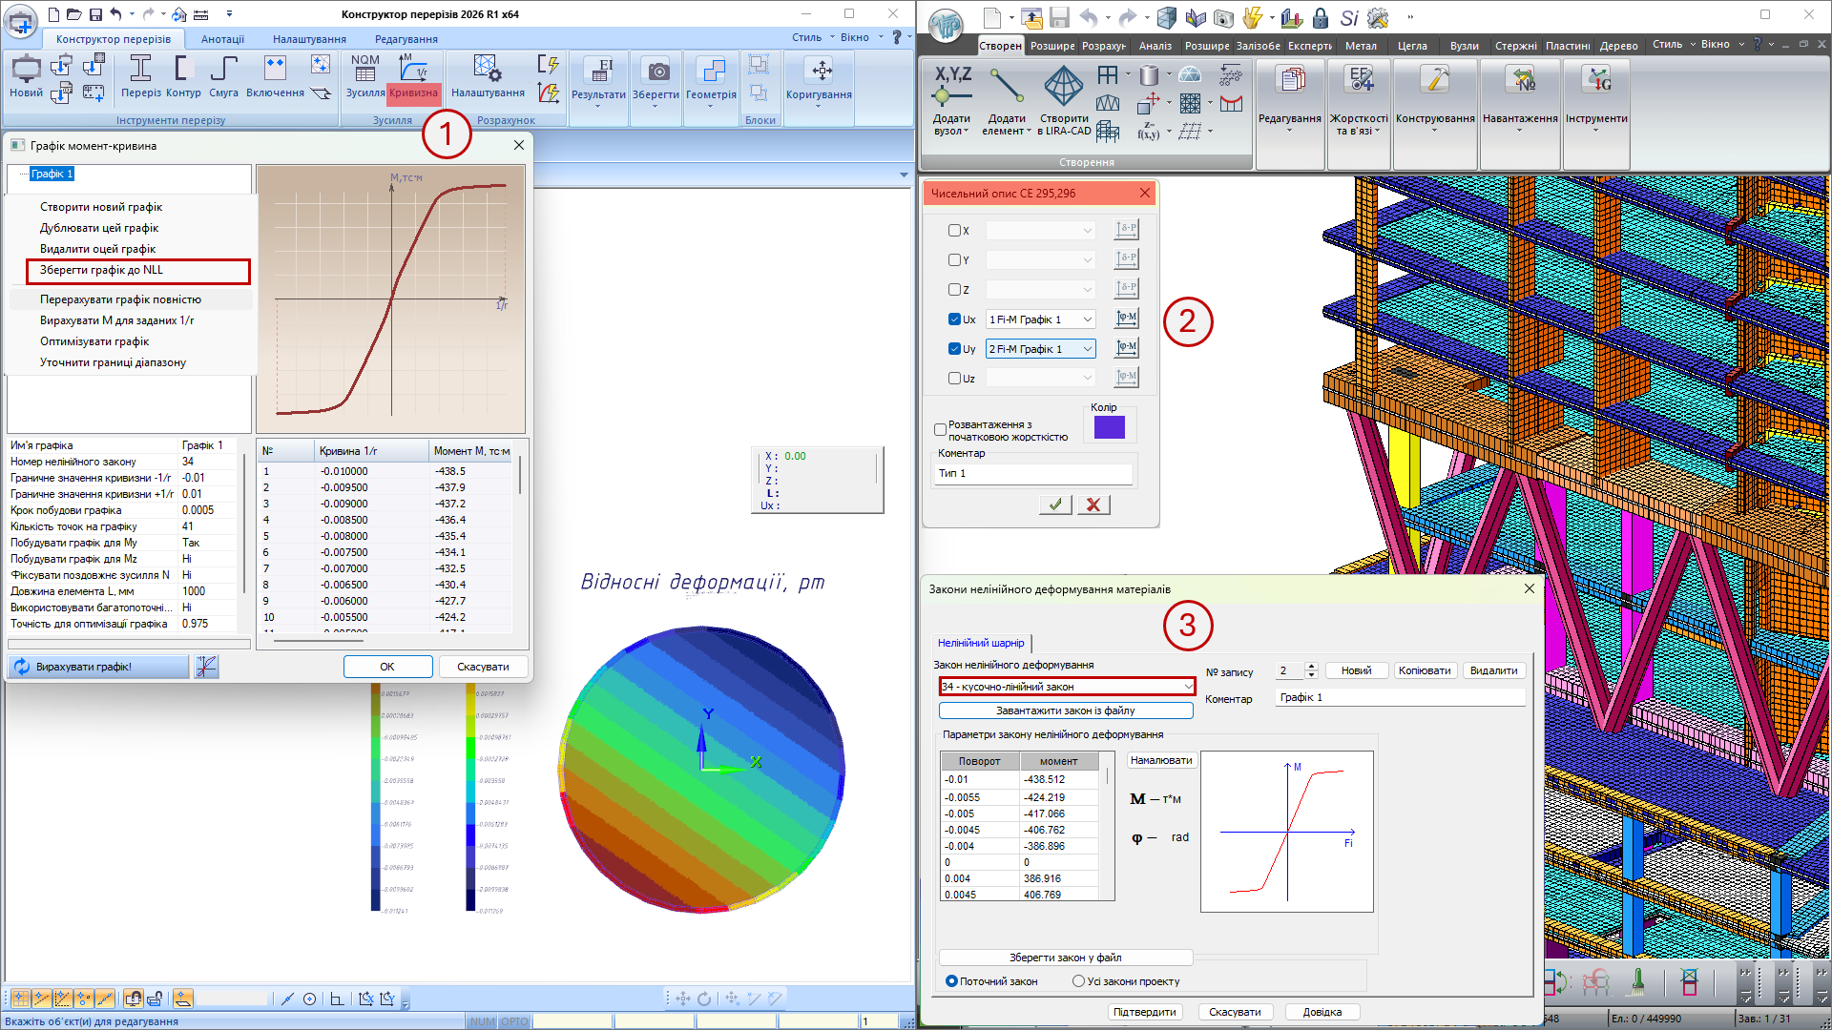The width and height of the screenshot is (1832, 1030).
Task: Select Усі закони проекту radio option
Action: point(1078,981)
